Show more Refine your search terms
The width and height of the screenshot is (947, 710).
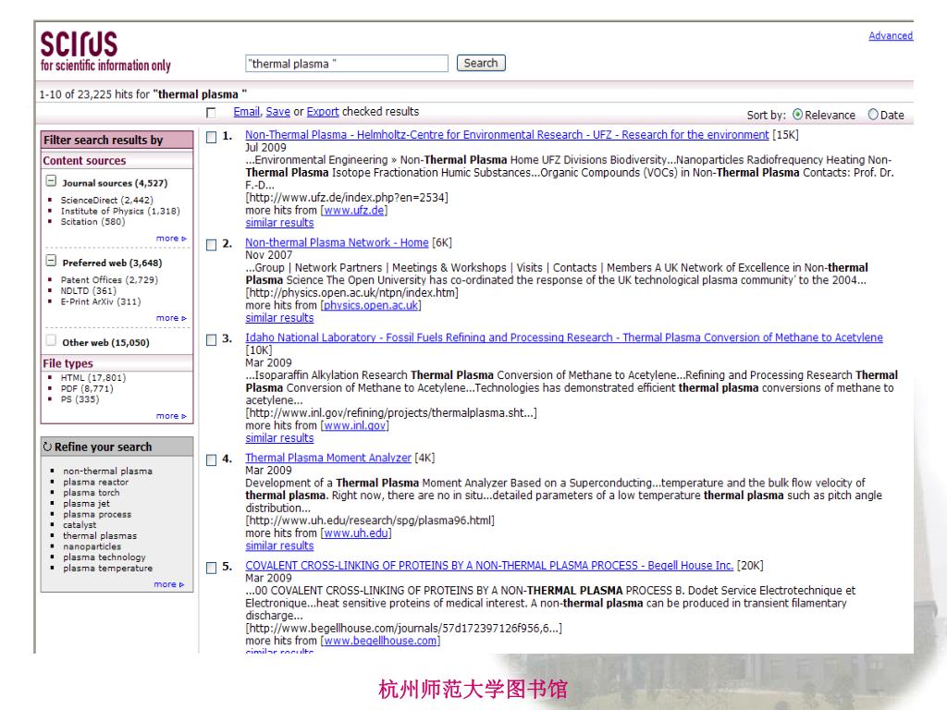point(169,584)
